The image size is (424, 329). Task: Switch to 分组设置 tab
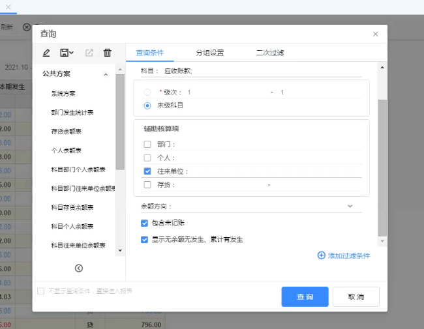pos(210,53)
